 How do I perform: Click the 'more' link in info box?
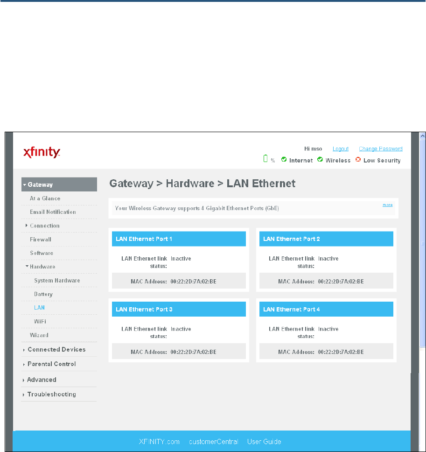click(x=388, y=205)
